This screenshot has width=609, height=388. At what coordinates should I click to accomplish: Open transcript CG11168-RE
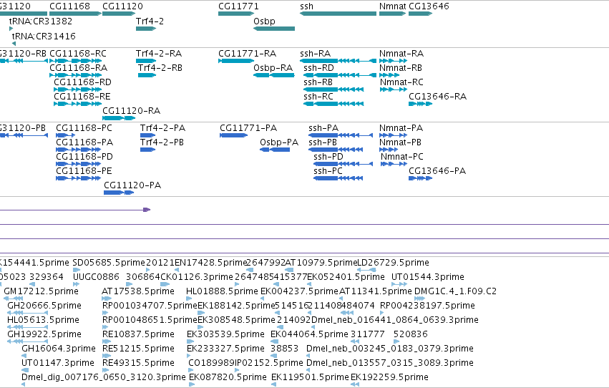point(82,97)
